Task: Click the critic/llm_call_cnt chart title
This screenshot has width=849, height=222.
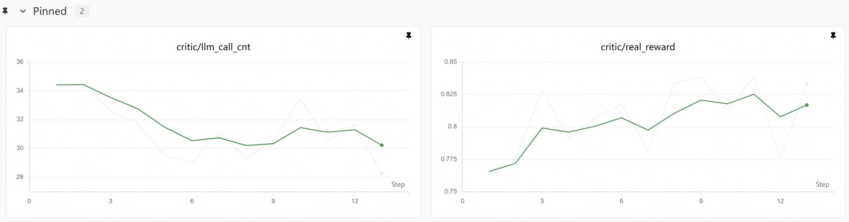Action: (x=213, y=47)
